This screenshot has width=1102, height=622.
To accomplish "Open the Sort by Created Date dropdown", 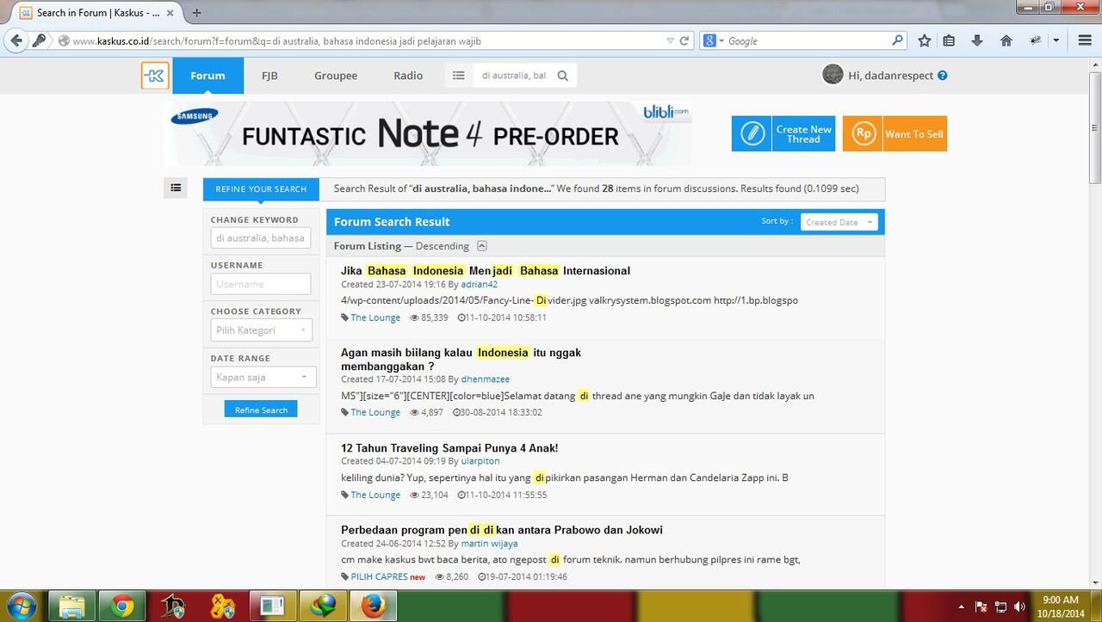I will coord(839,222).
